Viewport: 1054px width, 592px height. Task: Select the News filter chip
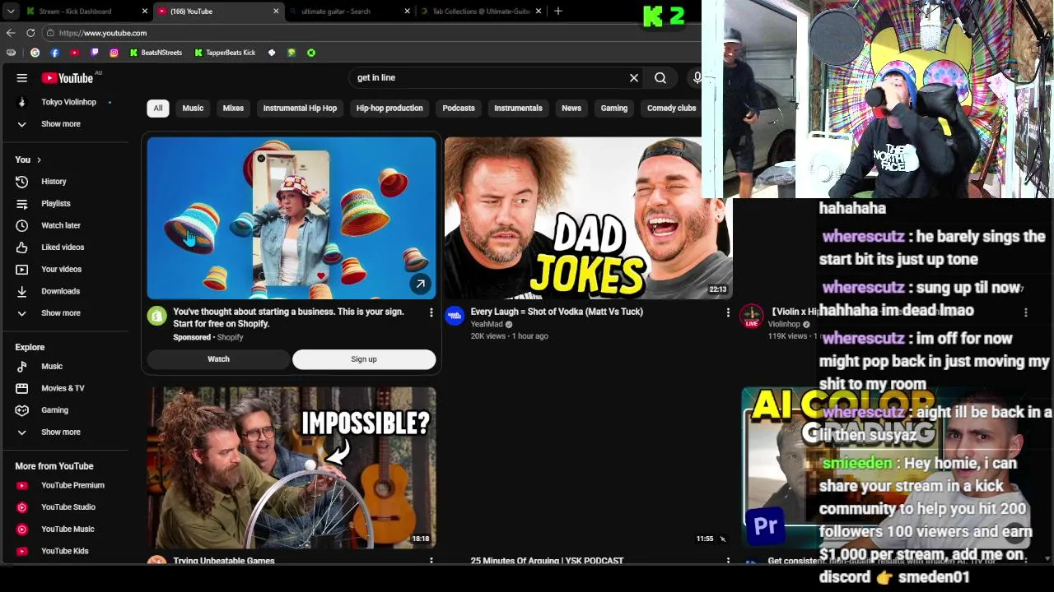[x=571, y=109]
